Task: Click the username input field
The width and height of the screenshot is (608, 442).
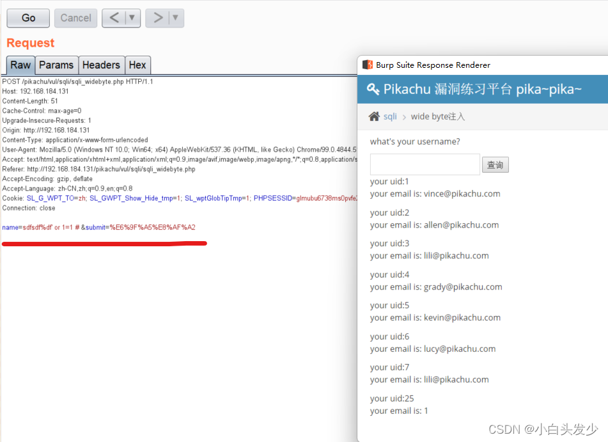Action: click(x=425, y=164)
